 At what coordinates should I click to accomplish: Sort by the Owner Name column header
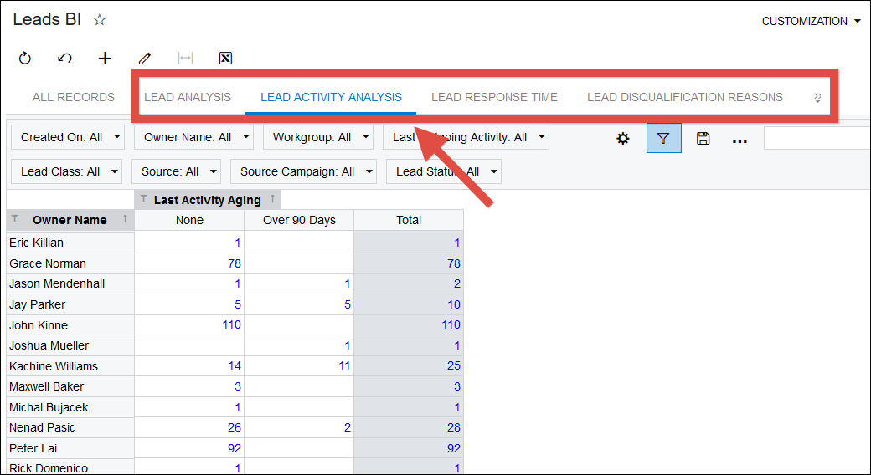click(x=70, y=220)
